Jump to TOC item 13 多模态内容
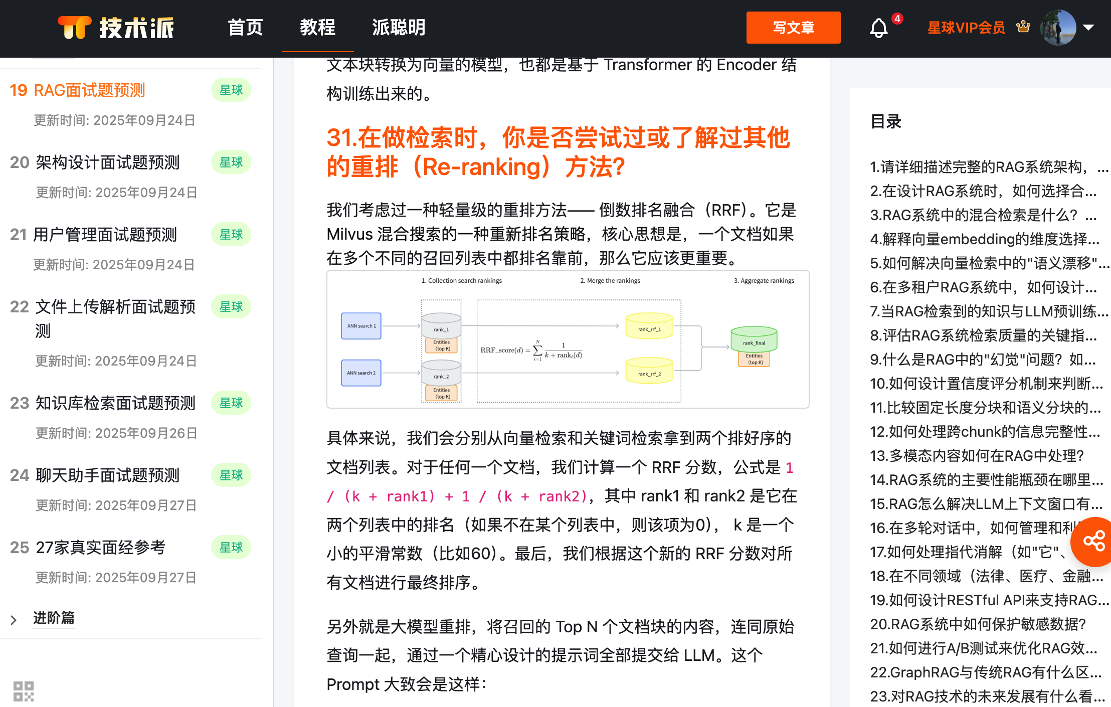Image resolution: width=1111 pixels, height=707 pixels. click(x=977, y=456)
